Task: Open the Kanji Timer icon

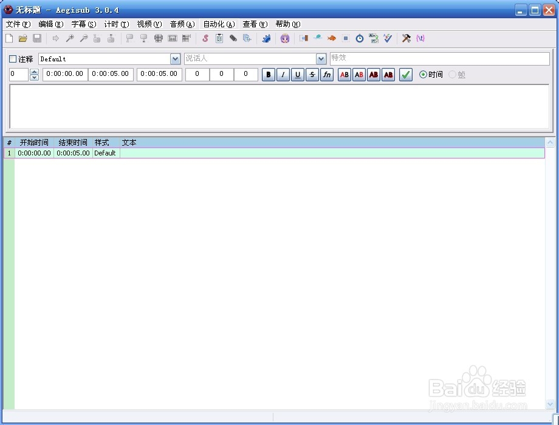Action: point(374,38)
